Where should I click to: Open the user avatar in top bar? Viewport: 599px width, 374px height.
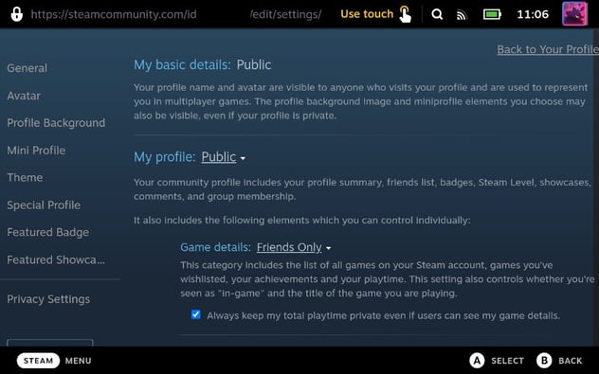(574, 14)
